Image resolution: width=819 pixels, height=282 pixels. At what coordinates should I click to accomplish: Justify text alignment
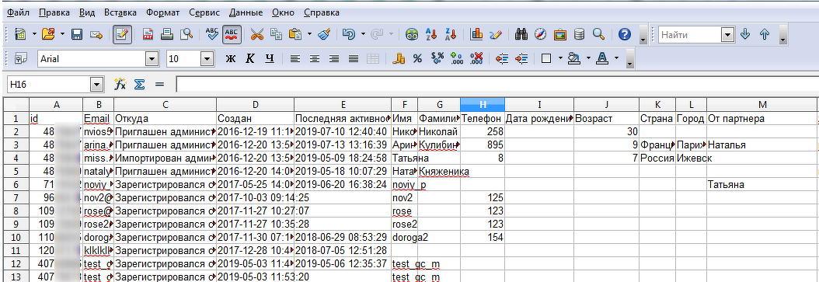[x=353, y=58]
